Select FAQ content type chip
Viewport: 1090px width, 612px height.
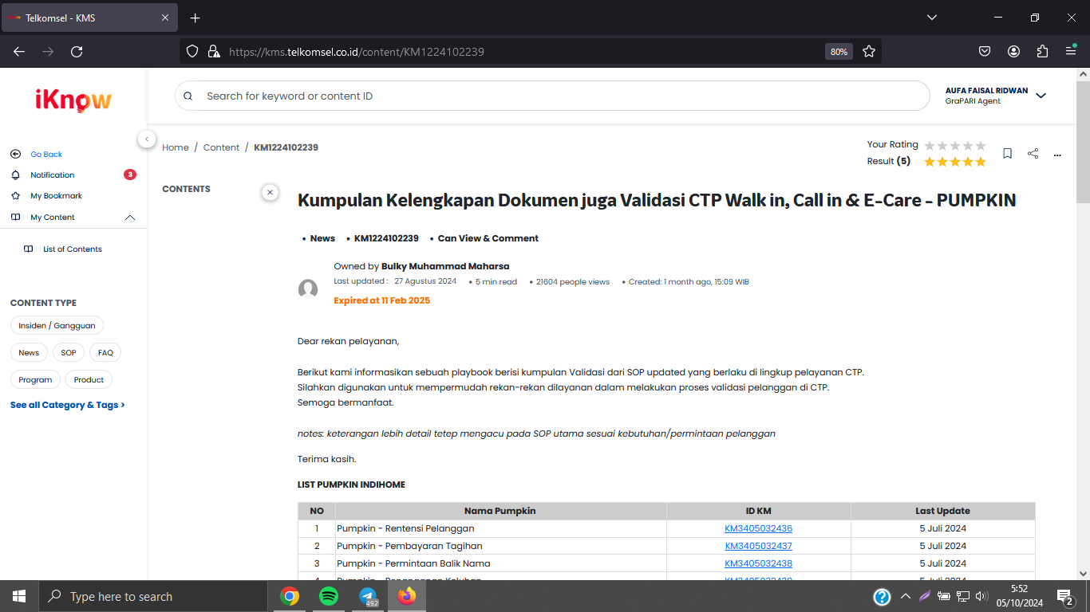point(105,352)
